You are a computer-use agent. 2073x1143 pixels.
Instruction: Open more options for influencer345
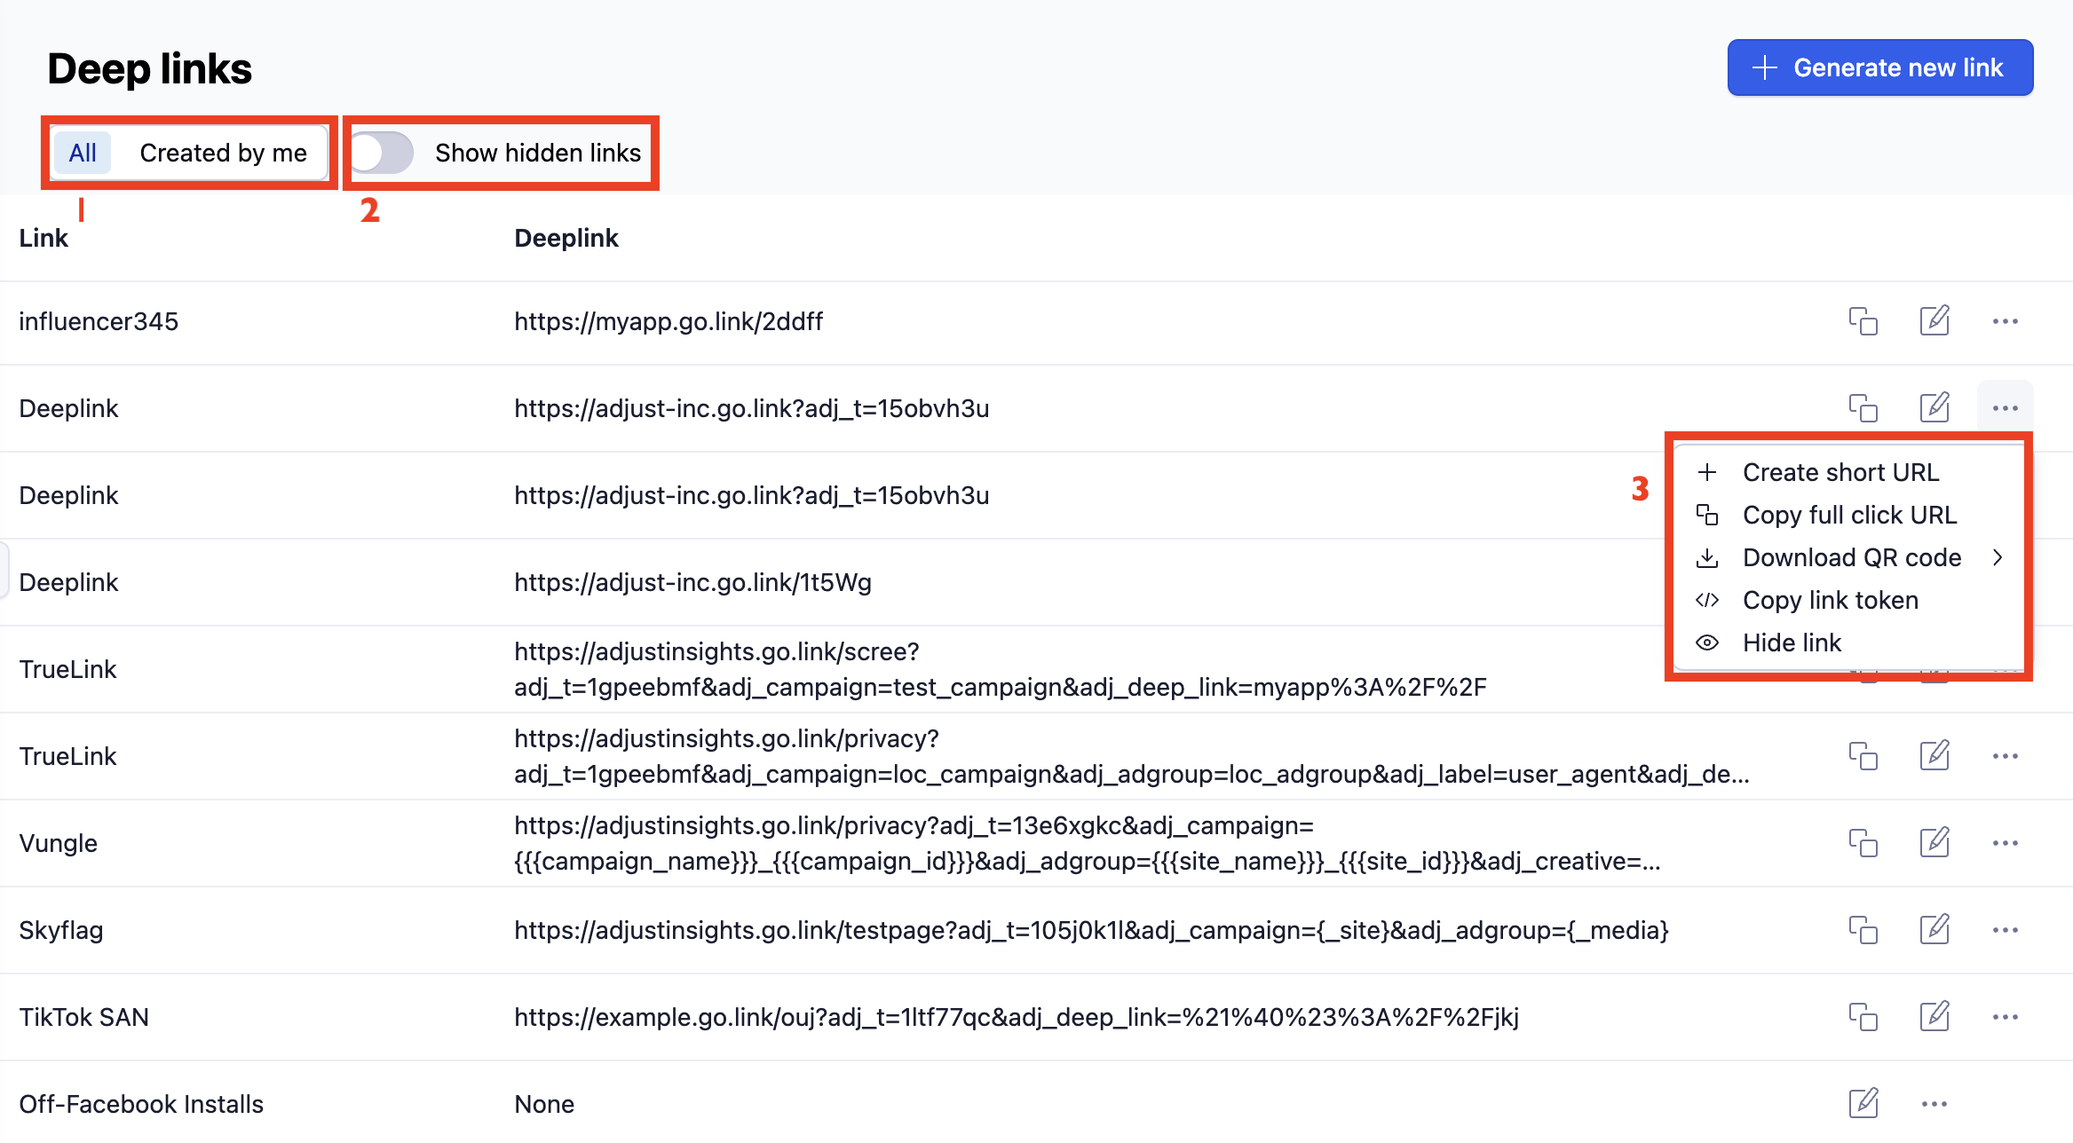pos(2005,321)
